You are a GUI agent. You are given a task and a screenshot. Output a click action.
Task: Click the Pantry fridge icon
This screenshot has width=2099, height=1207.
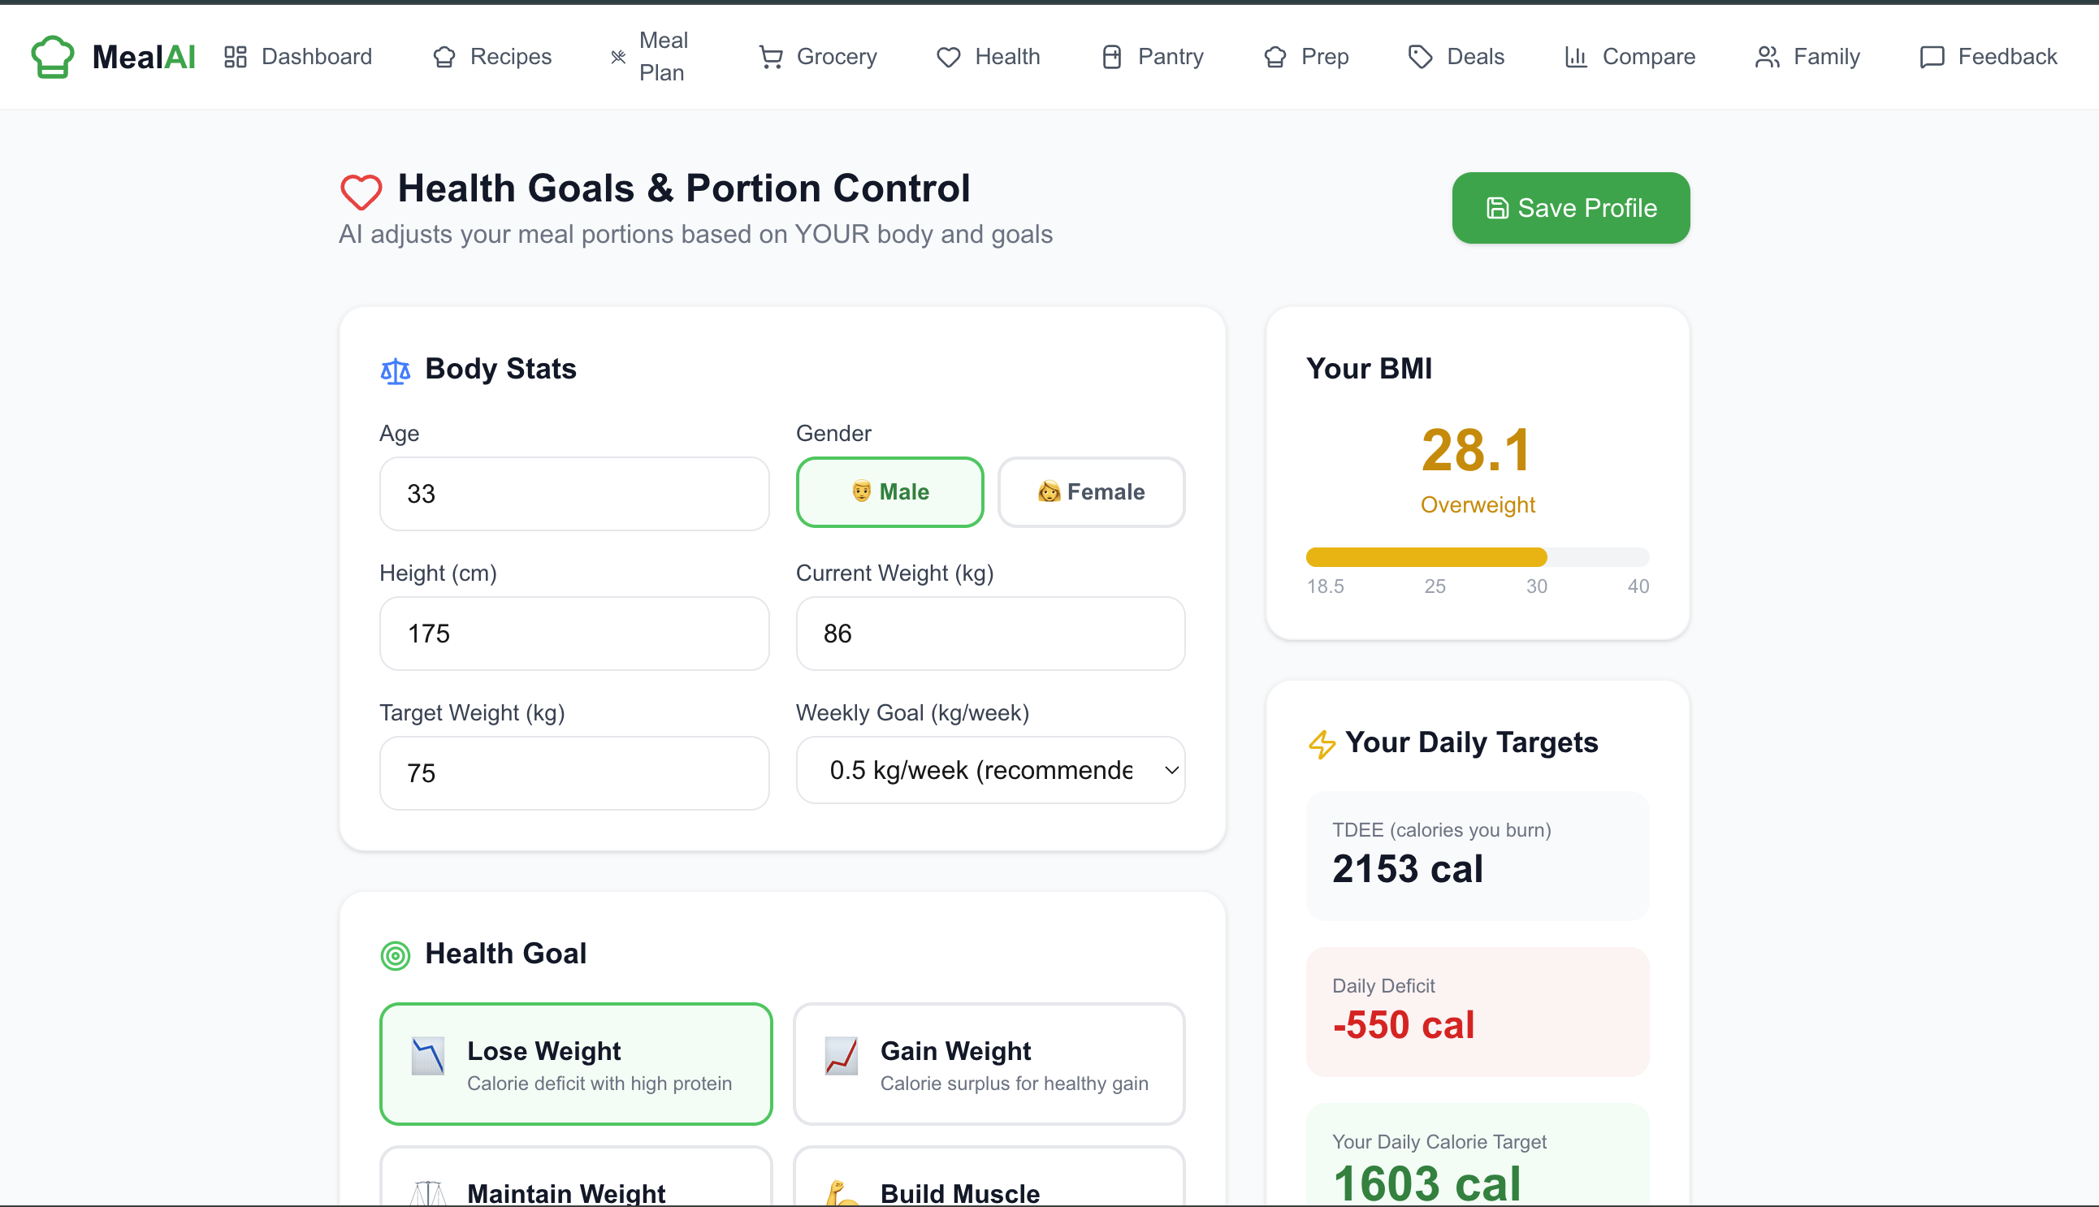pyautogui.click(x=1112, y=56)
